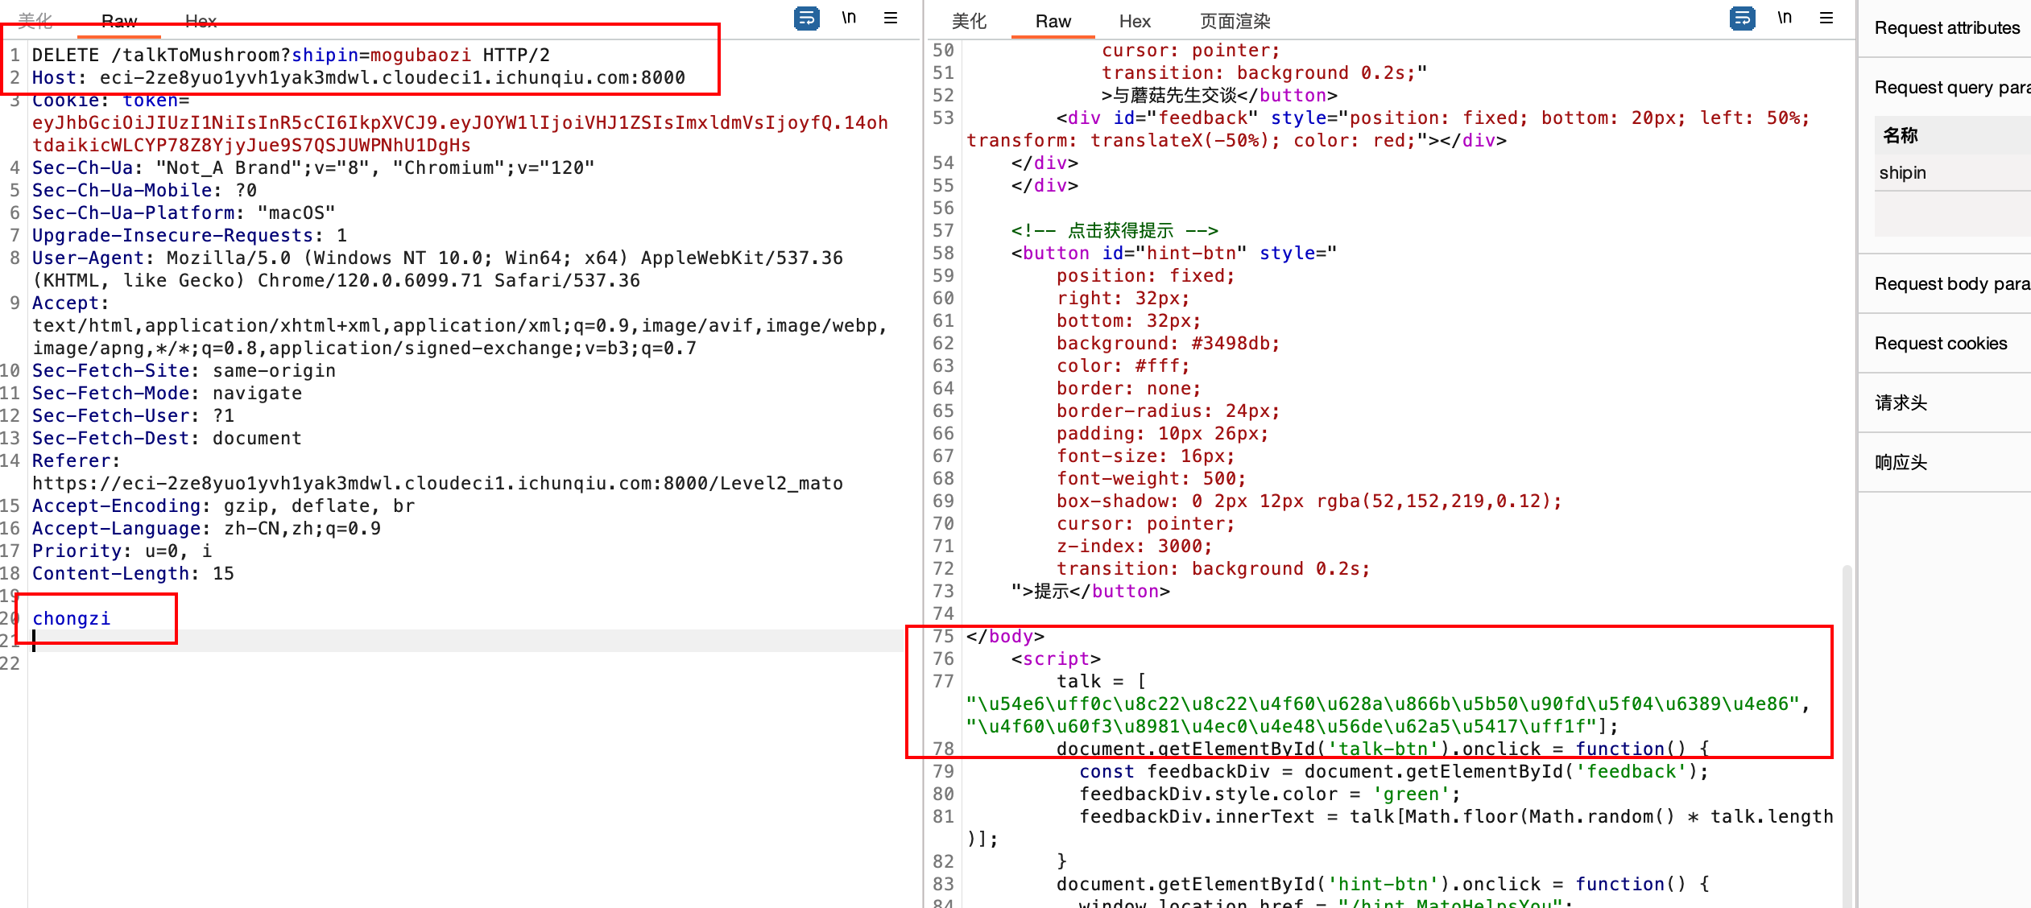Select Raw tab in response pane
Image resolution: width=2031 pixels, height=908 pixels.
click(1053, 21)
